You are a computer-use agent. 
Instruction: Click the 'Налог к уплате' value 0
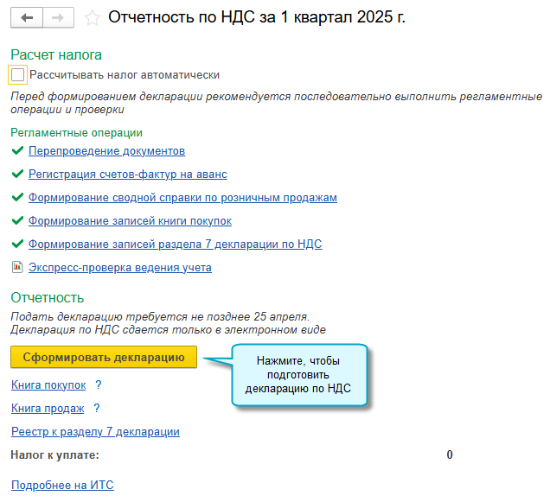(450, 455)
